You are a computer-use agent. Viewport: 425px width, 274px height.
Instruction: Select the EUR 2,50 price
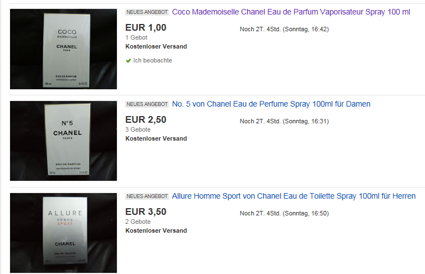click(x=146, y=119)
